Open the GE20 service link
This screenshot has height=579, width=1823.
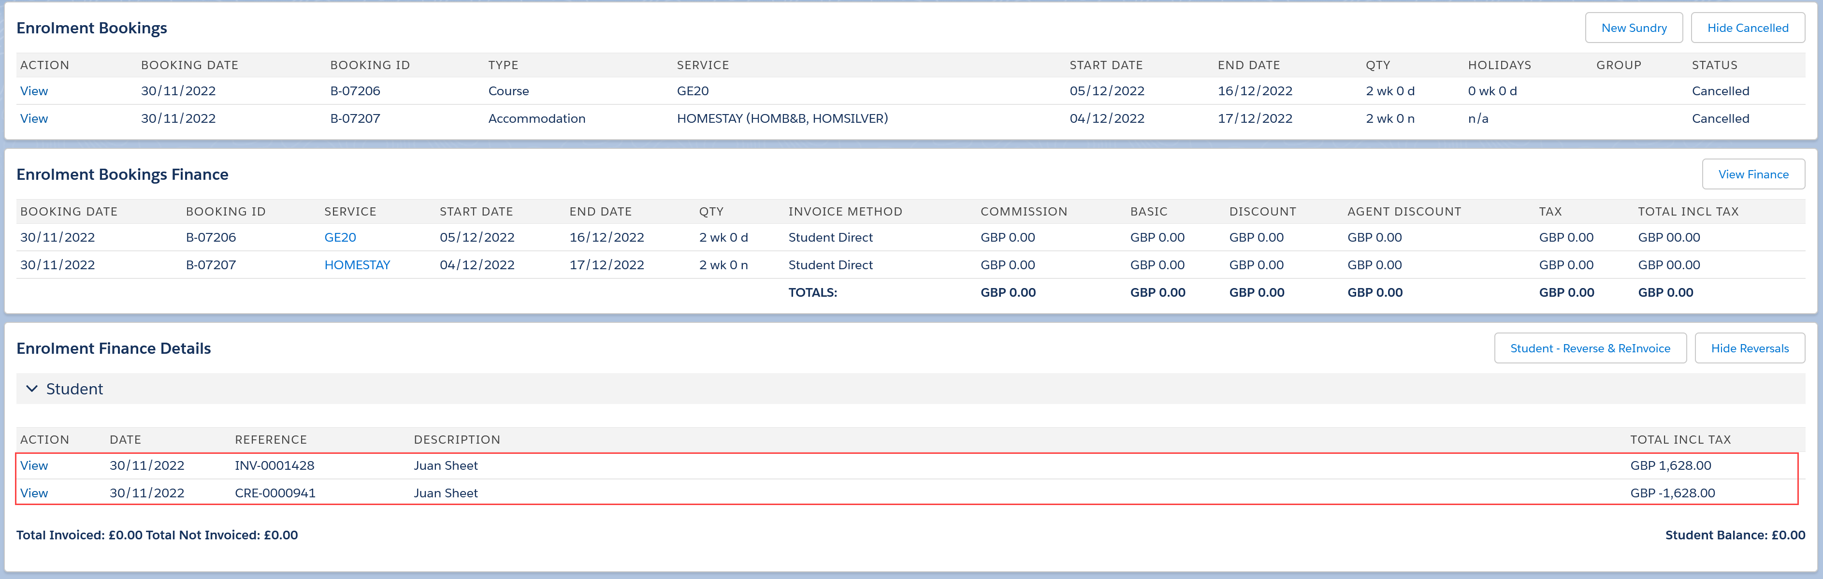(x=340, y=237)
